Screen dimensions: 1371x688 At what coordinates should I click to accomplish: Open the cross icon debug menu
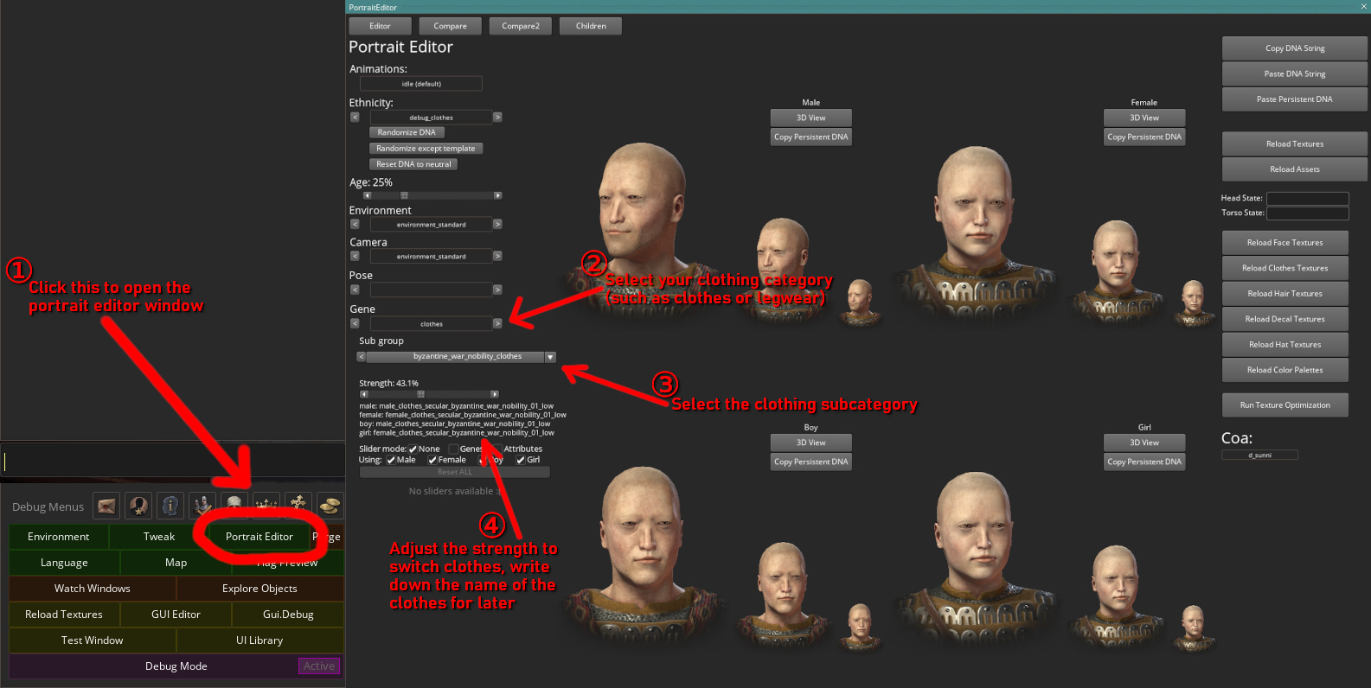[x=298, y=506]
